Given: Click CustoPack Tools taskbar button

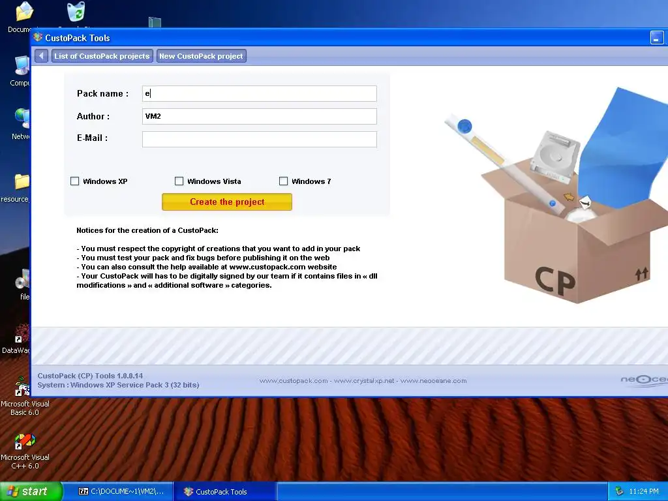Looking at the screenshot, I should [x=225, y=492].
